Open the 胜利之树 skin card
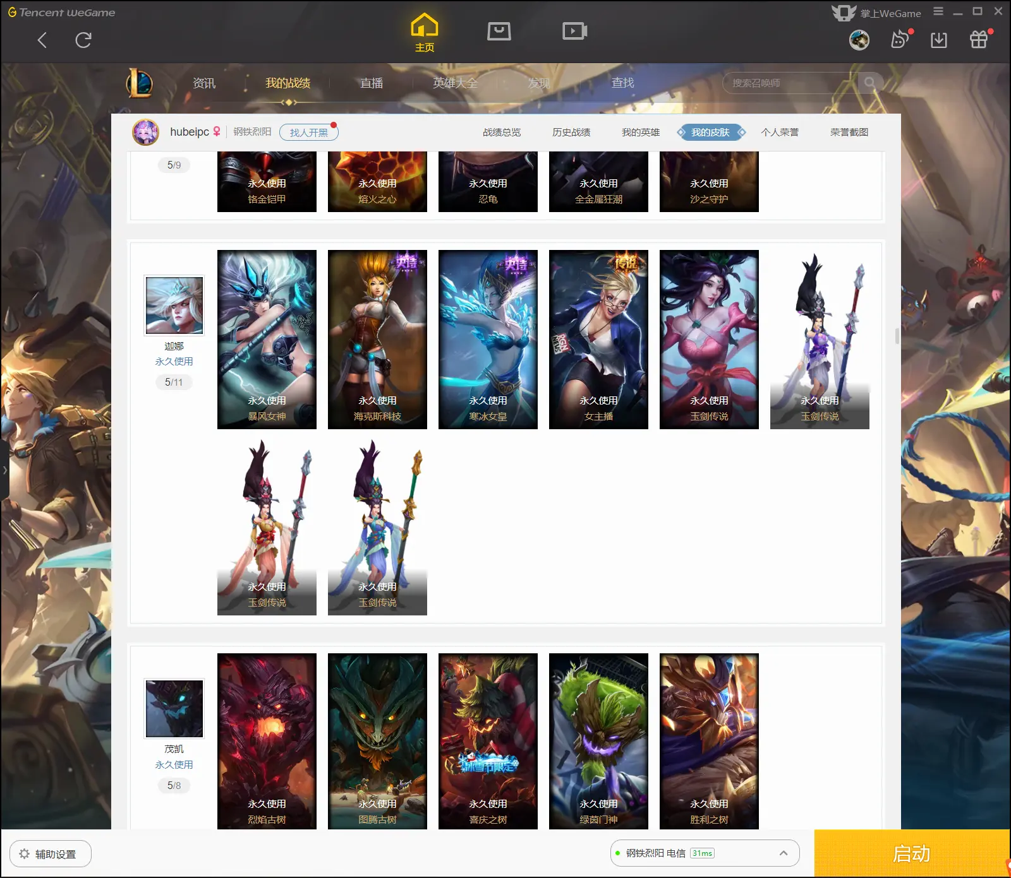This screenshot has width=1011, height=878. 709,741
